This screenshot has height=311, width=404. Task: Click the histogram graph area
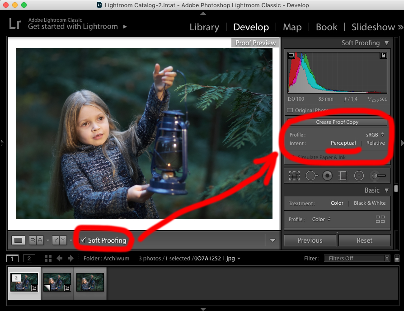coord(337,73)
